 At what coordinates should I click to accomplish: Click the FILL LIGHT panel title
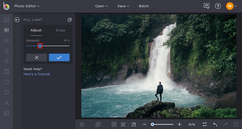pyautogui.click(x=33, y=20)
